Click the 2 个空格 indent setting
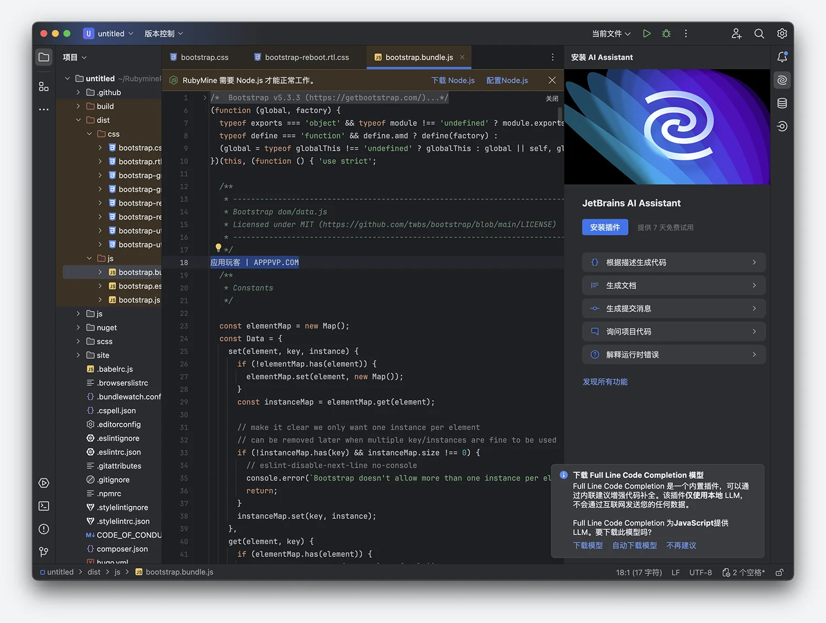Viewport: 826px width, 623px height. coord(744,572)
